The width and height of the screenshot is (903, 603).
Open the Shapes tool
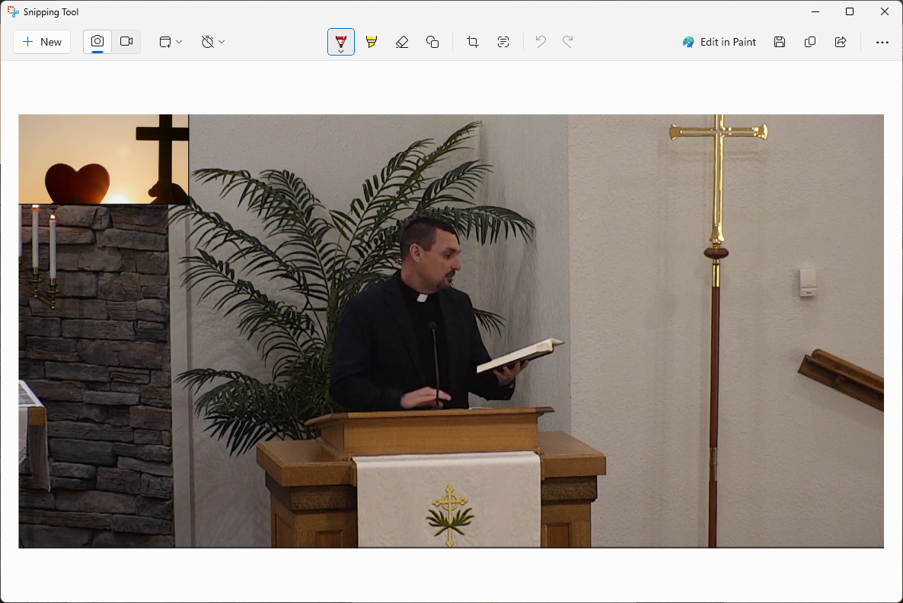(x=432, y=42)
